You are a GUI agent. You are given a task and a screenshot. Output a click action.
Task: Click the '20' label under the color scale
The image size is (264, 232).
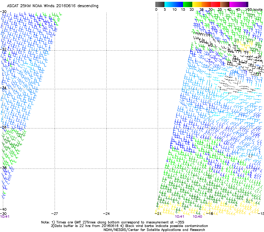point(192,10)
